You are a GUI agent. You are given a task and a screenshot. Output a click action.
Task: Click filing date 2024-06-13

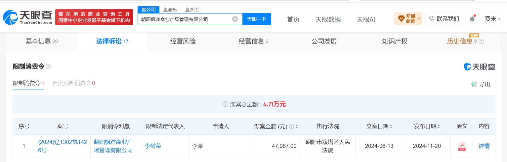coord(379,146)
